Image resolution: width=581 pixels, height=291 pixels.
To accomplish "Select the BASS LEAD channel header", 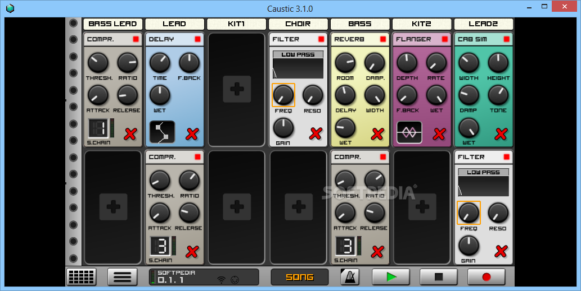I will coord(112,24).
